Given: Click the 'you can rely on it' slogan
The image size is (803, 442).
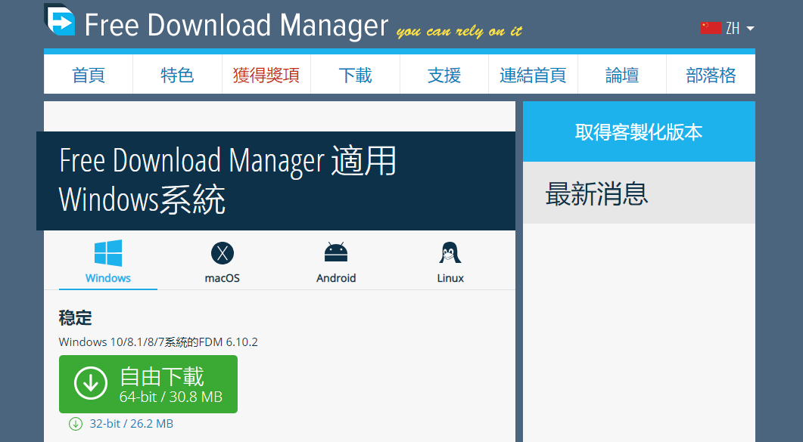Looking at the screenshot, I should 459,31.
